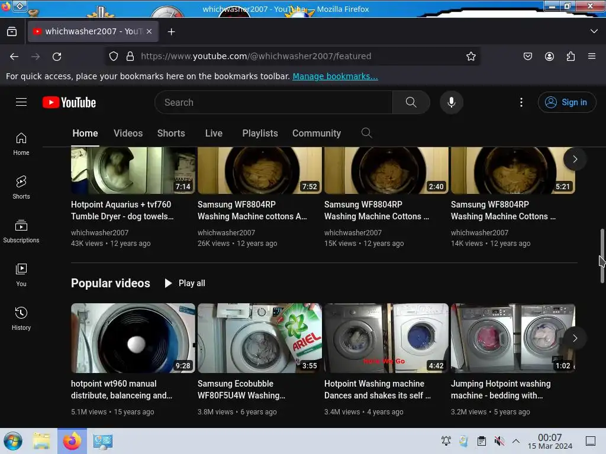This screenshot has width=606, height=454.
Task: Start voice search with microphone icon
Action: pos(451,102)
